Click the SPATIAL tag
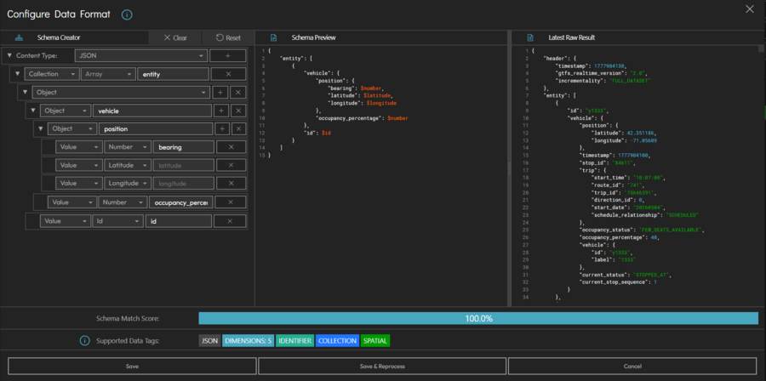This screenshot has height=381, width=766. coord(375,340)
